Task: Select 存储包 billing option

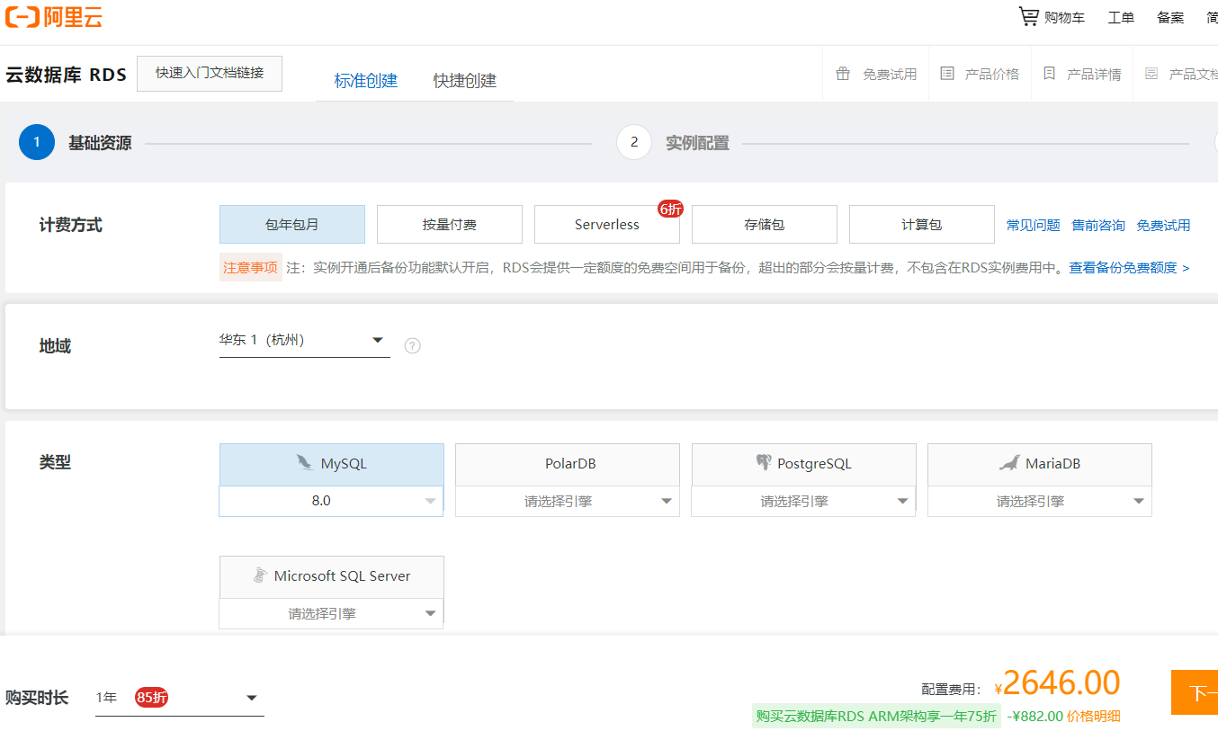Action: (x=765, y=224)
